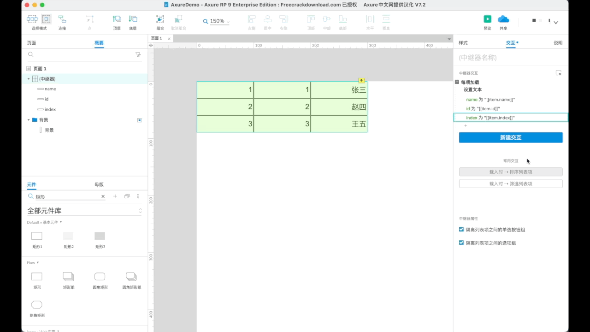Click the repeater cell containing 赵四
Image resolution: width=590 pixels, height=332 pixels.
[339, 107]
